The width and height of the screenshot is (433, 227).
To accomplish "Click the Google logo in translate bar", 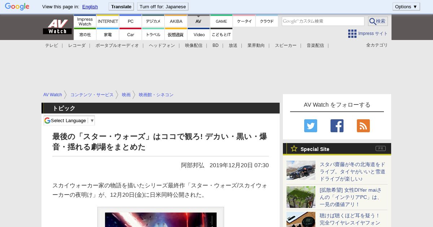I will (x=17, y=6).
